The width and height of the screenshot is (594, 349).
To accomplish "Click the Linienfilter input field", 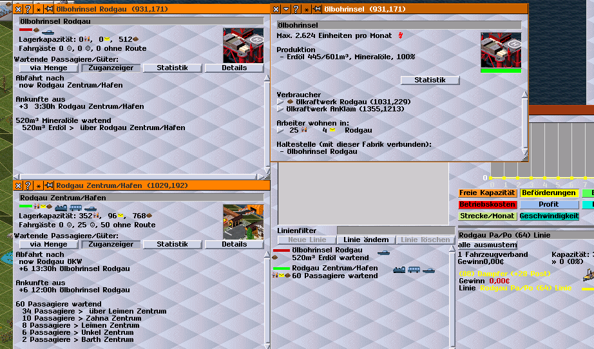I will [x=395, y=230].
